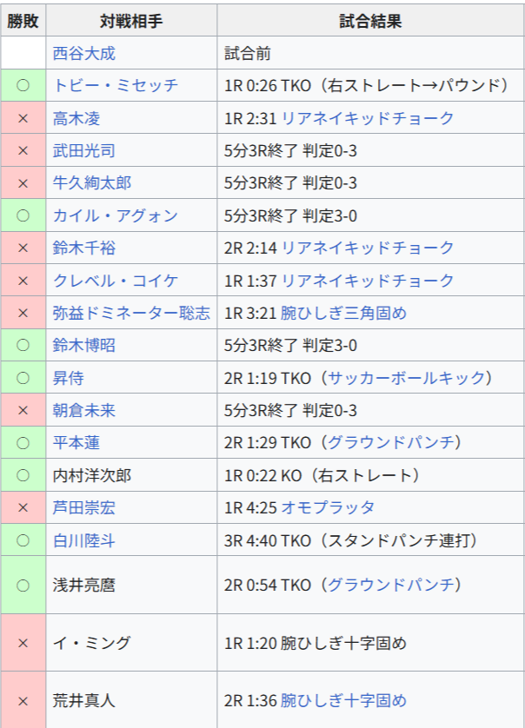Follow the クレベル・コイケ link
Viewport: 525px width, 728px height.
point(116,281)
